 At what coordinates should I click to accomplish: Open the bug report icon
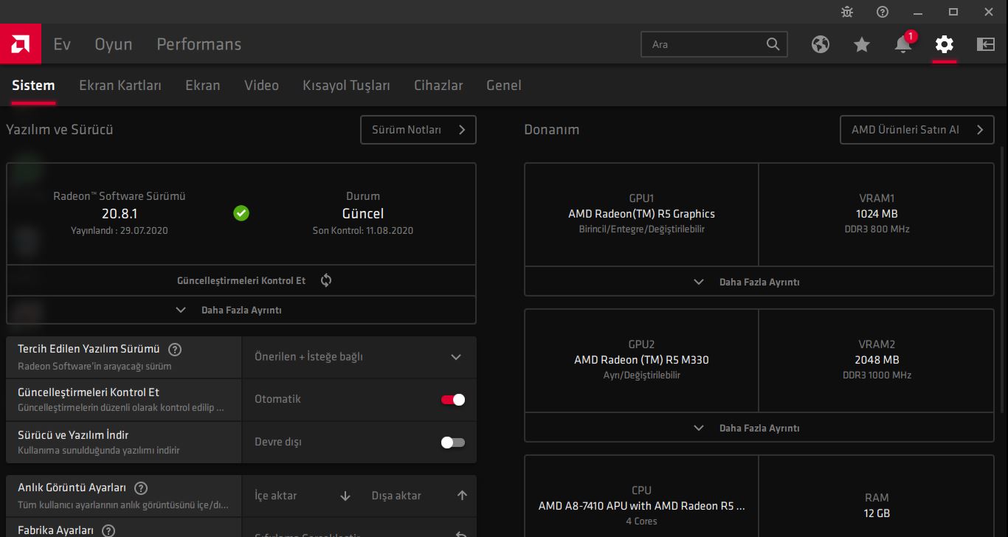[x=846, y=12]
